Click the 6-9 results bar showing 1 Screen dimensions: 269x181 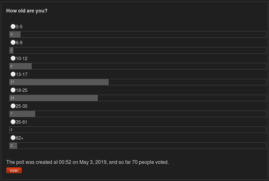[138, 50]
